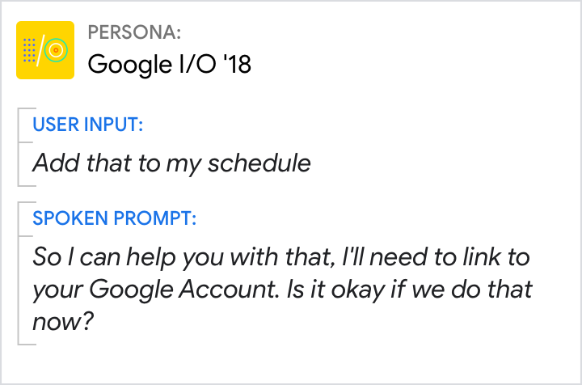Screen dimensions: 582x385
Task: Select the 'Add that to my schedule' text
Action: [x=171, y=163]
